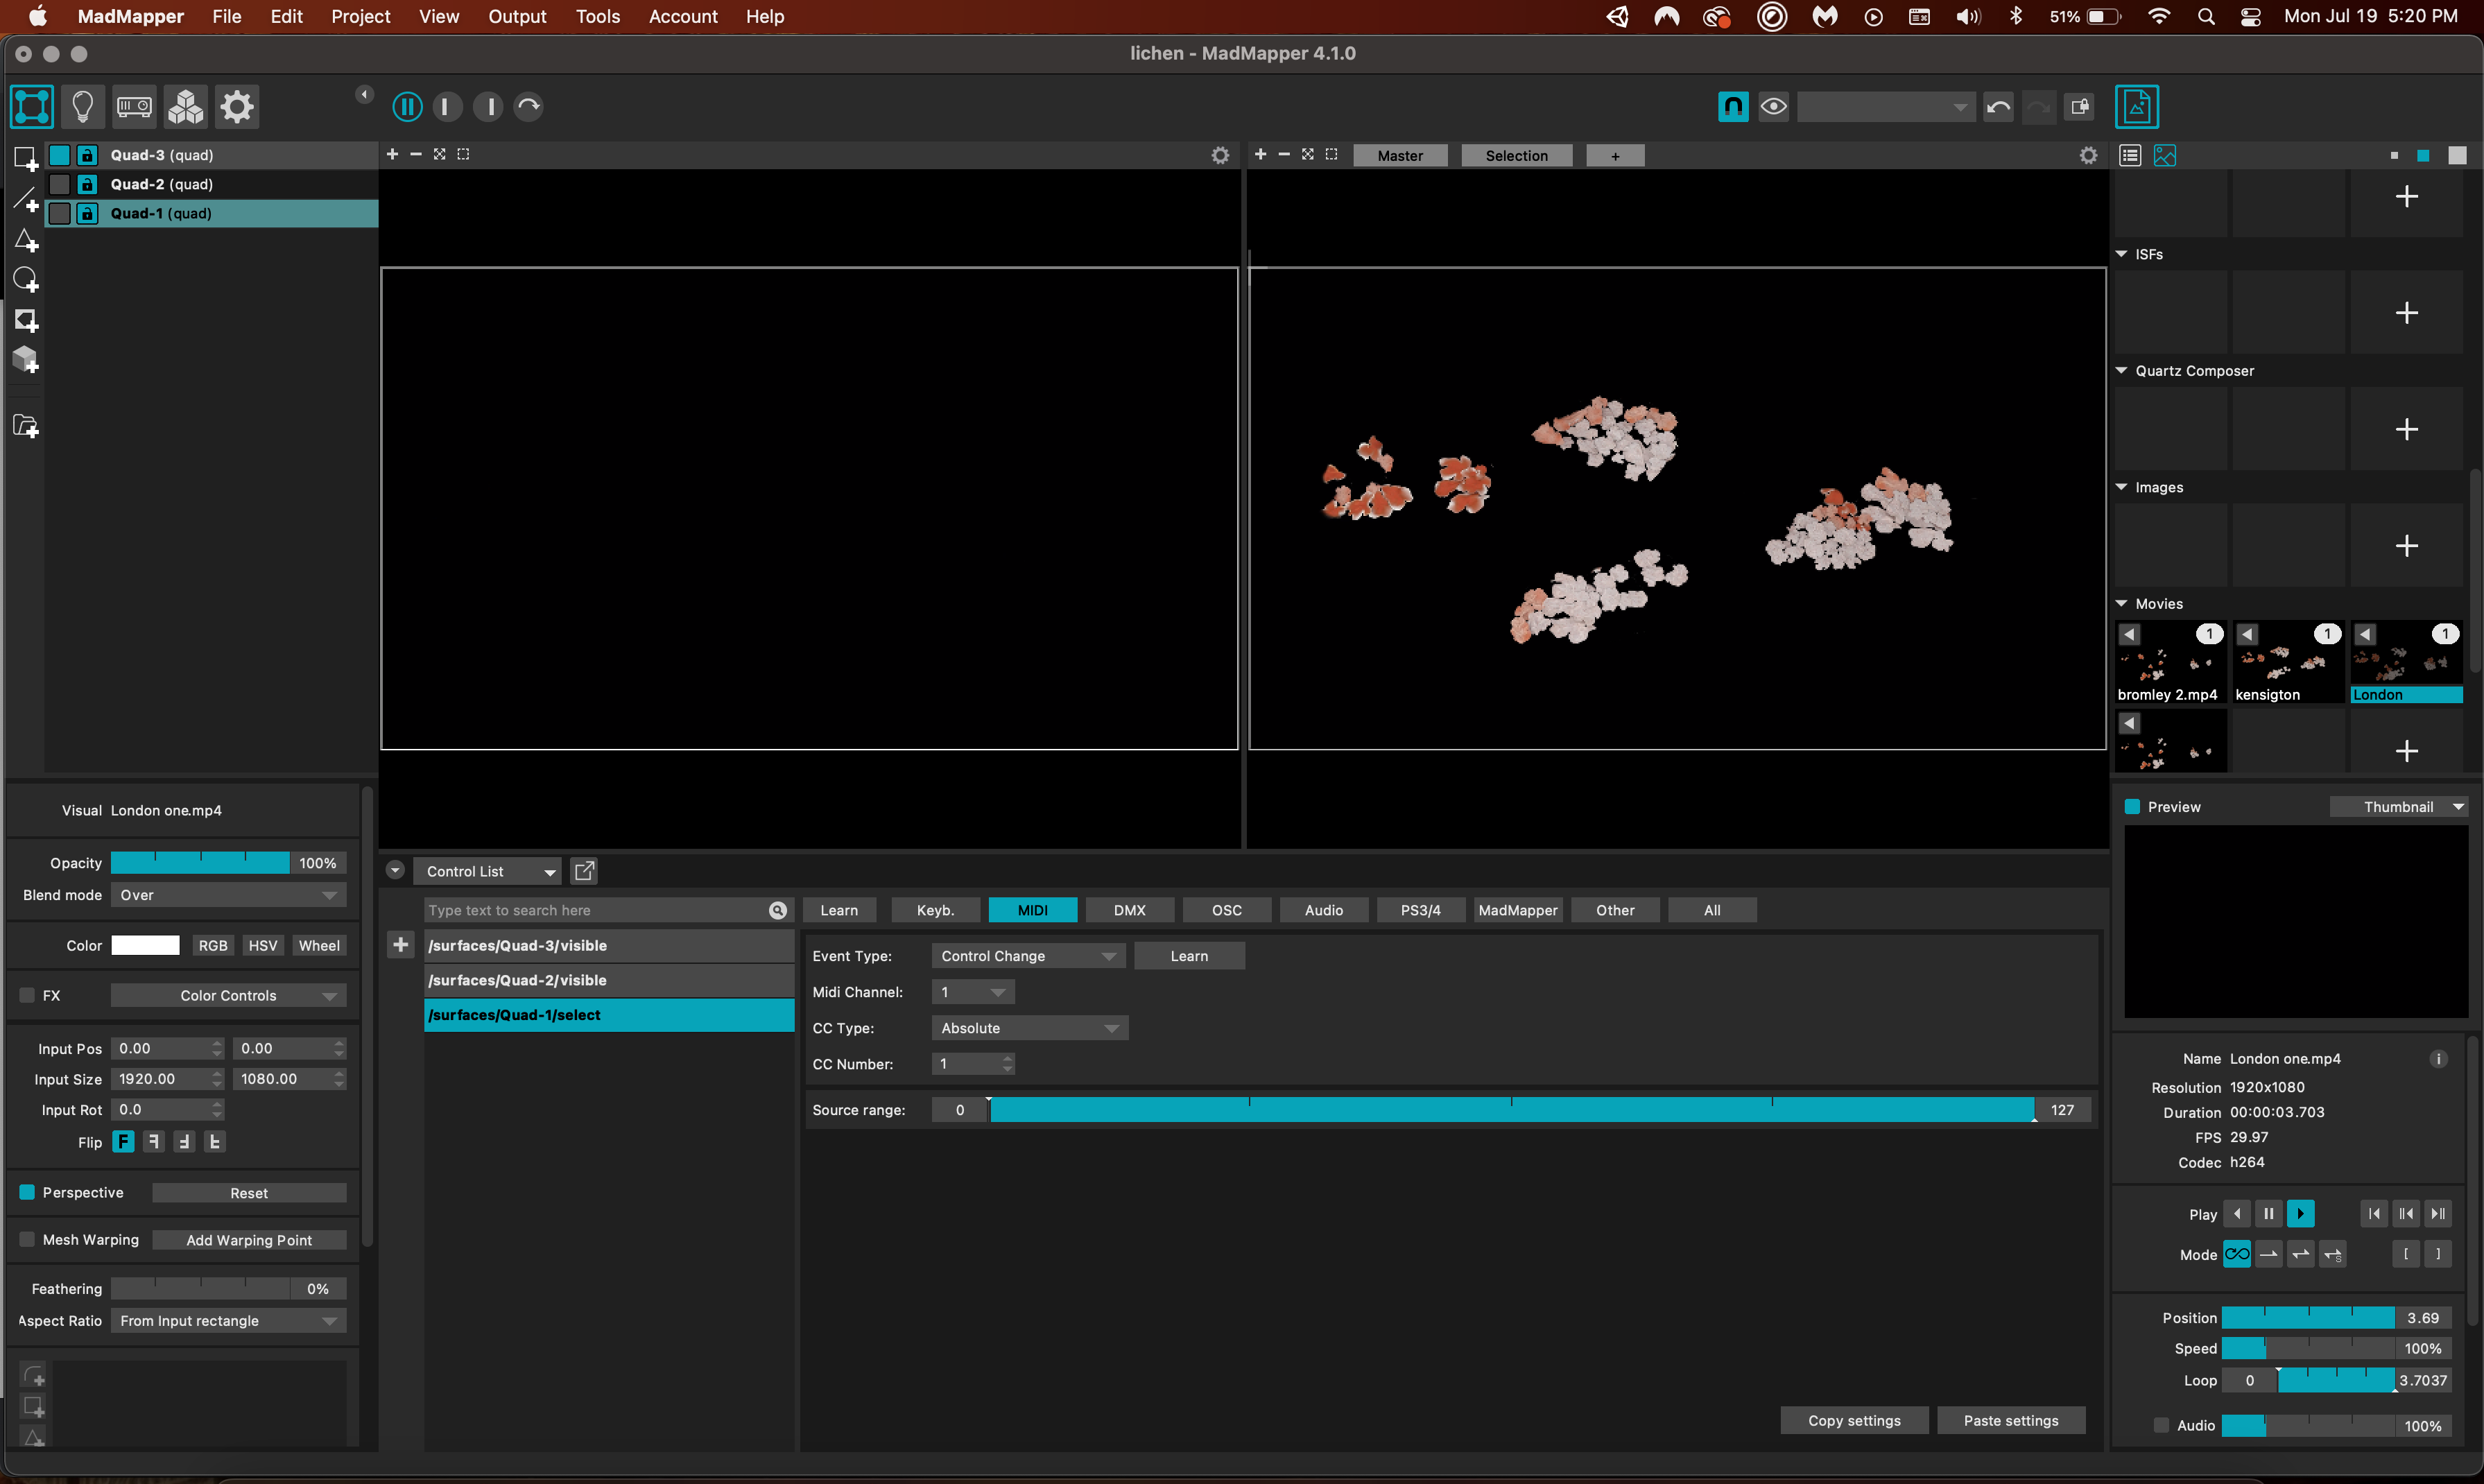Image resolution: width=2484 pixels, height=1484 pixels.
Task: Switch to the DMX control tab
Action: (1129, 910)
